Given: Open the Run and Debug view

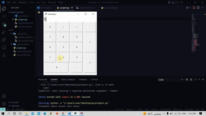Looking at the screenshot, I should (x=4, y=32).
